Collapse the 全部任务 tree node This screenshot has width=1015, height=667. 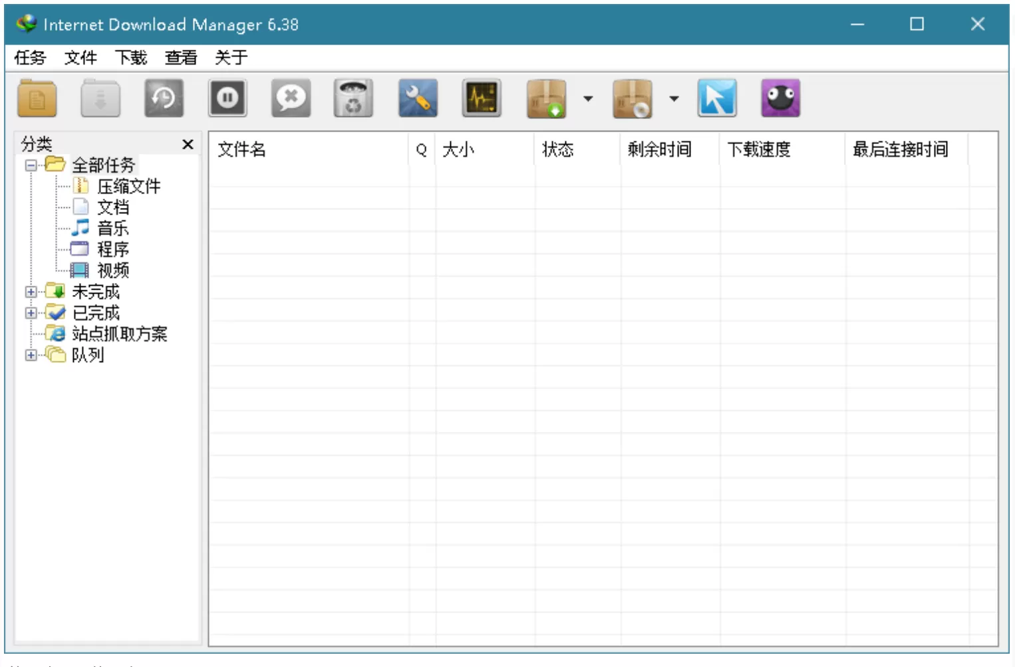31,165
